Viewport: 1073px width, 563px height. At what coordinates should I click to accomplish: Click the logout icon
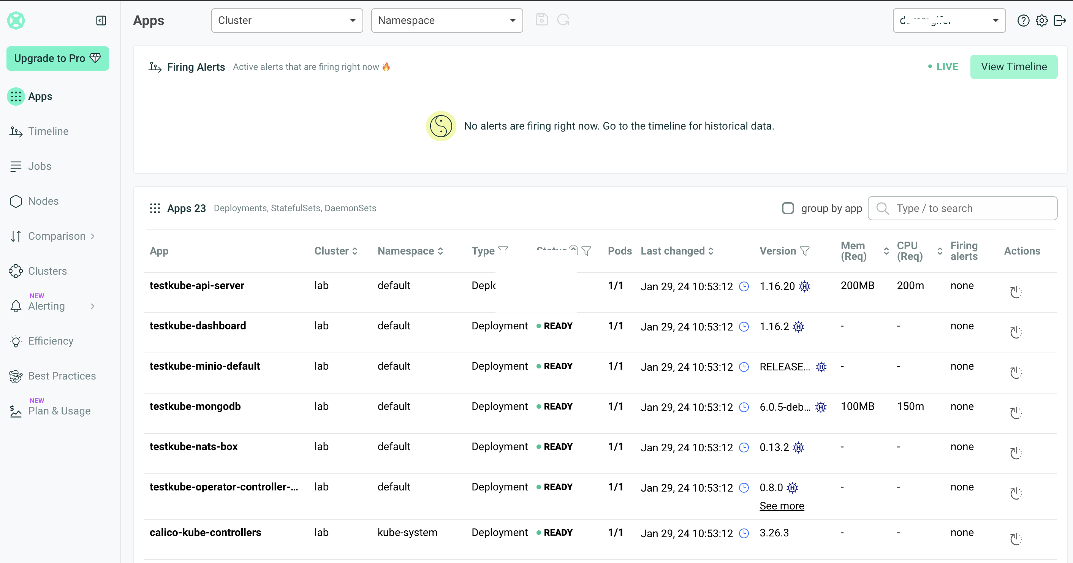[1060, 21]
